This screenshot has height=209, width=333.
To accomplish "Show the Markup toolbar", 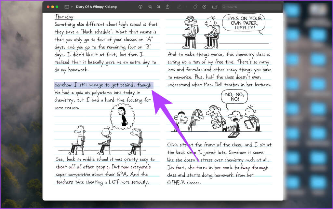I will click(204, 7).
